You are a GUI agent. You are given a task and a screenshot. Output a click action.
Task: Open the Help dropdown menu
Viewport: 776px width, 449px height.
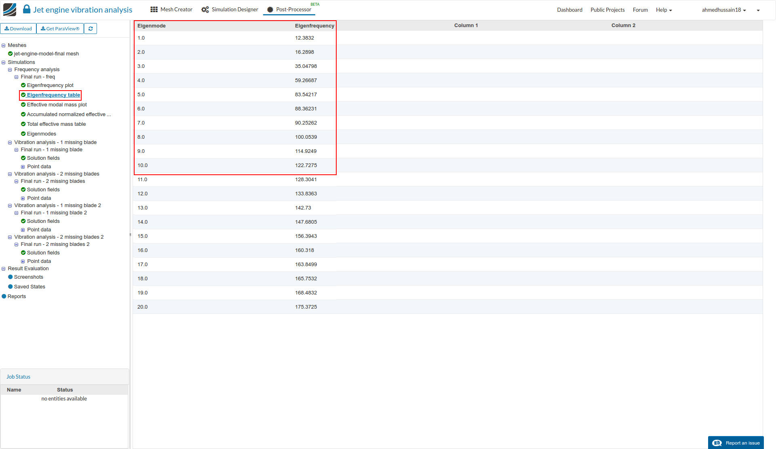[664, 10]
